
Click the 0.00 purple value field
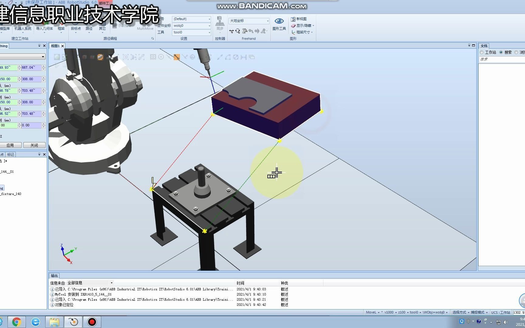31,125
